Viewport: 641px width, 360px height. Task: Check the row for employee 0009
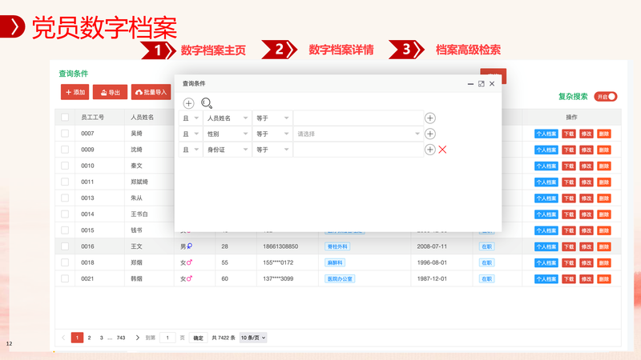coord(65,150)
